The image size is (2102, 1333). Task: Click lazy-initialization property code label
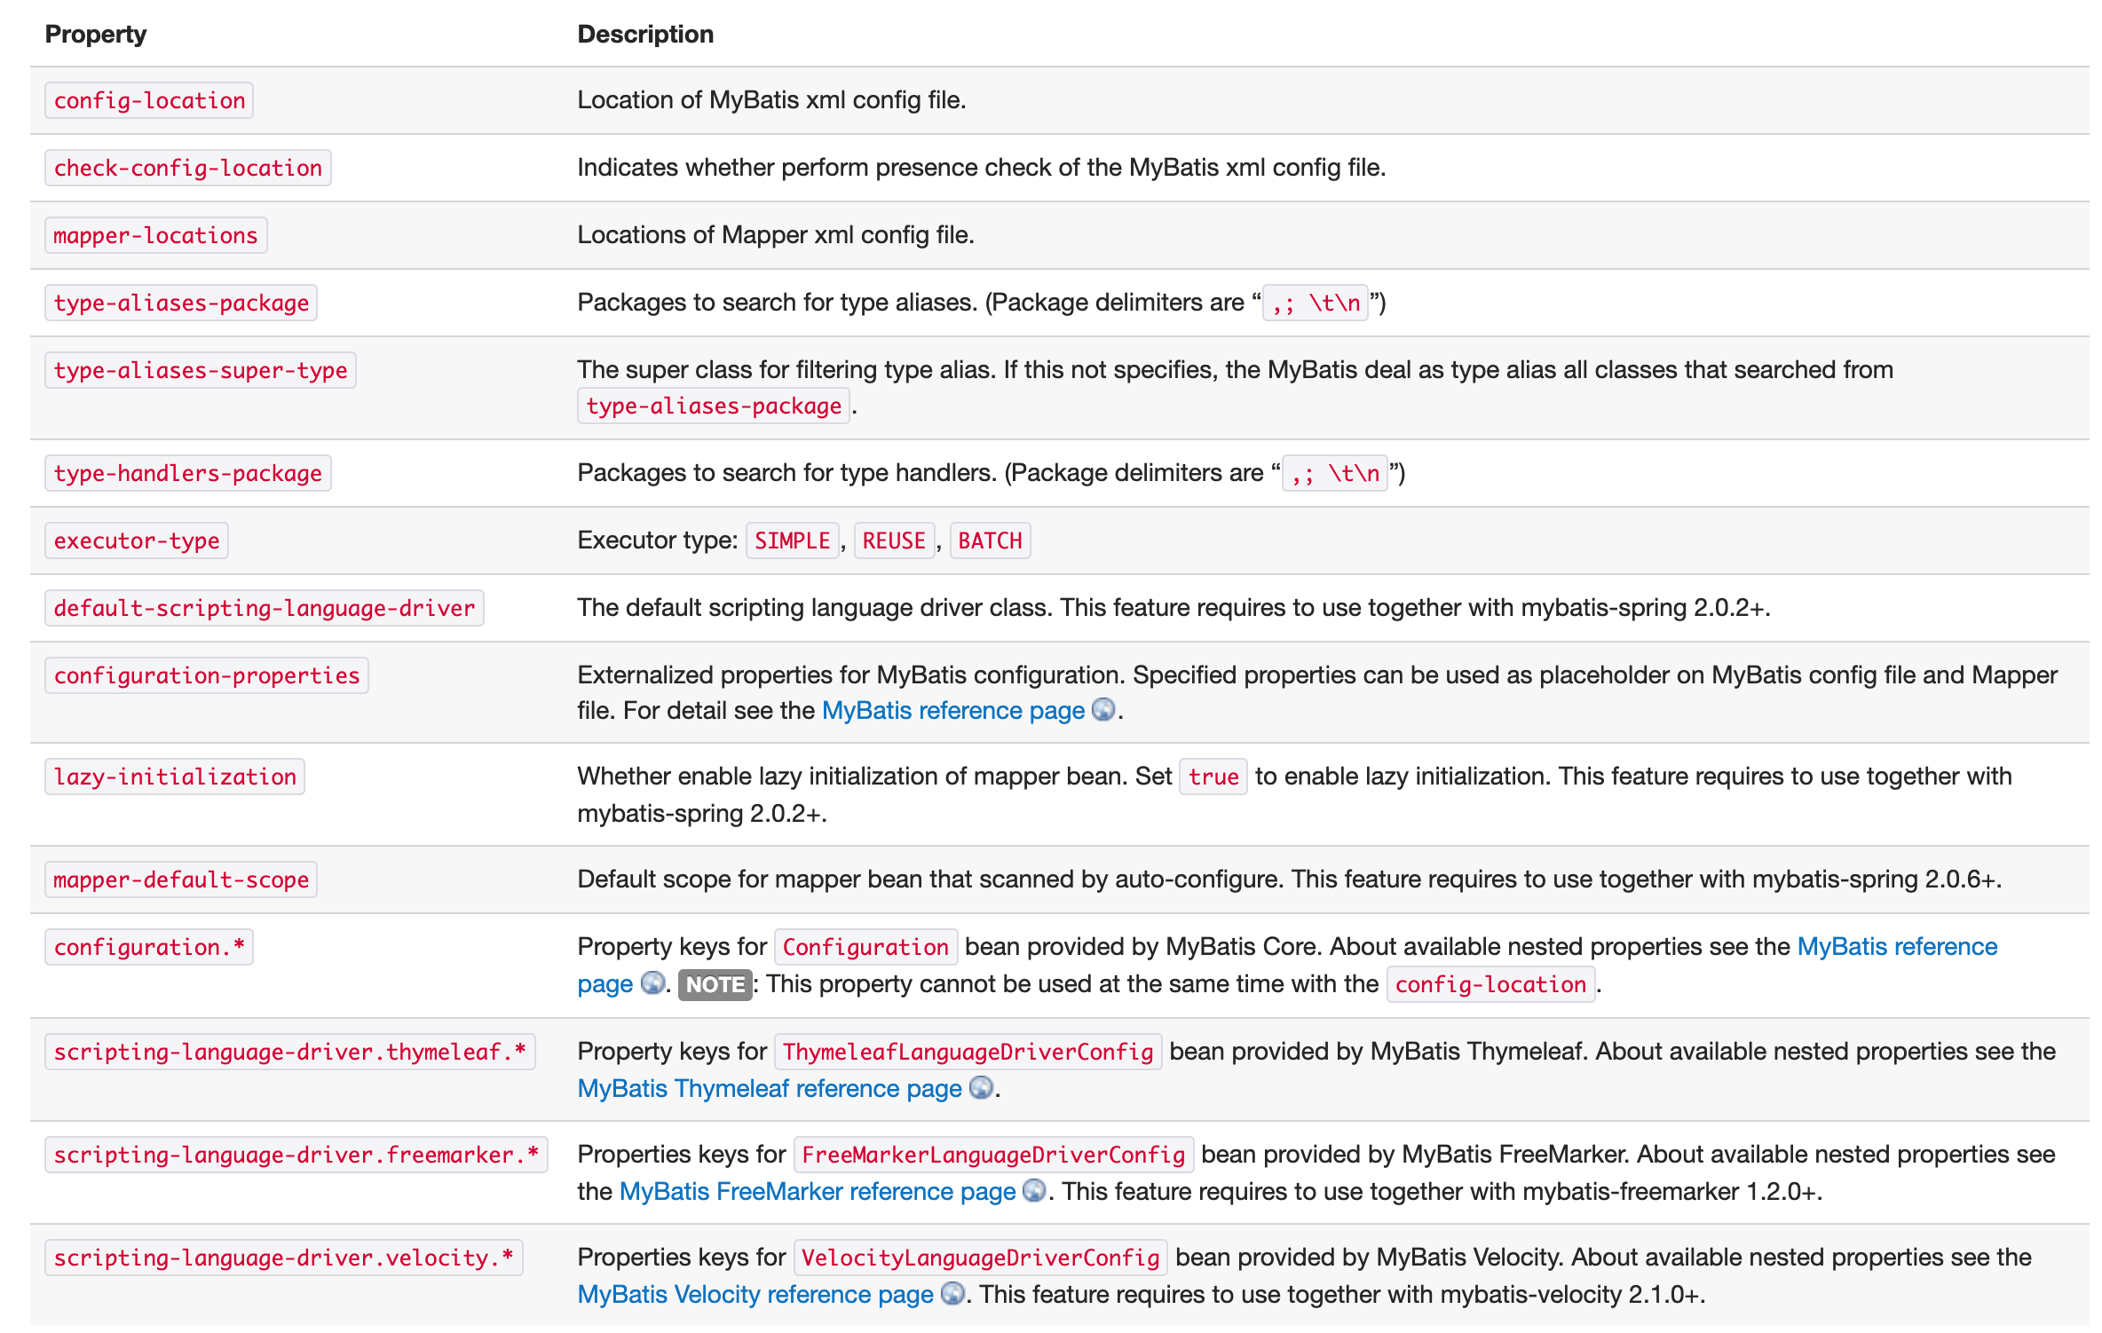pyautogui.click(x=175, y=777)
